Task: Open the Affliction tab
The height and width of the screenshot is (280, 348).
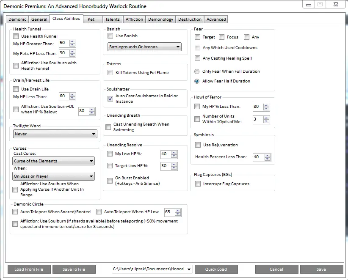Action: [134, 19]
